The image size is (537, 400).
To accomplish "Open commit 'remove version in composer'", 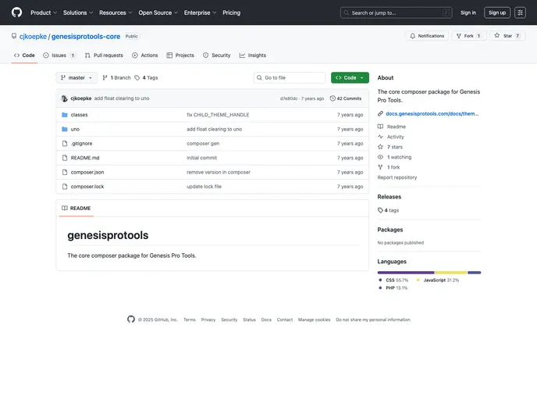I will 219,173.
